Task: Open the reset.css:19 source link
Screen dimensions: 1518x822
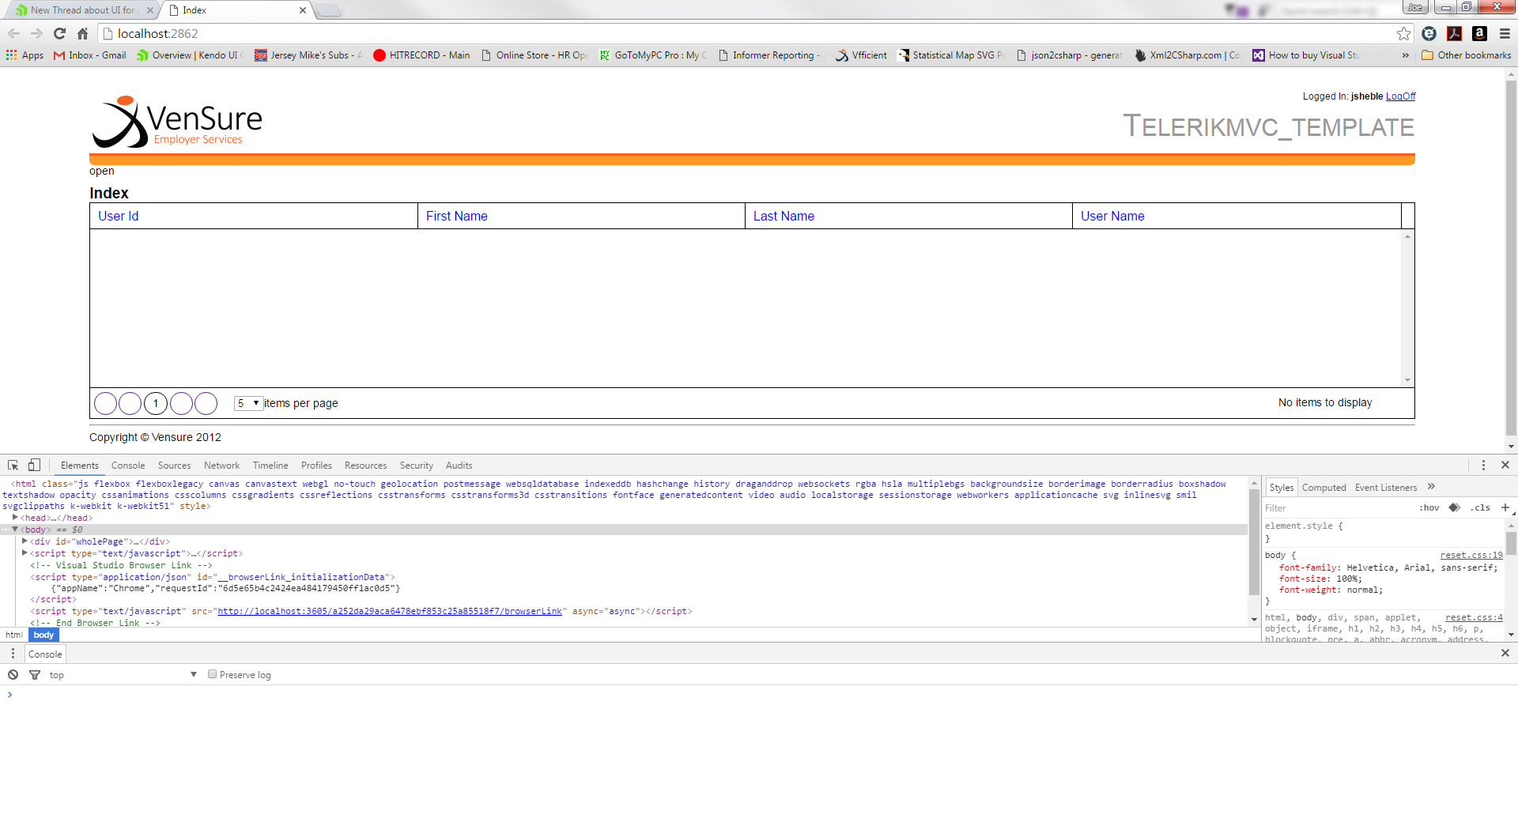Action: point(1471,556)
